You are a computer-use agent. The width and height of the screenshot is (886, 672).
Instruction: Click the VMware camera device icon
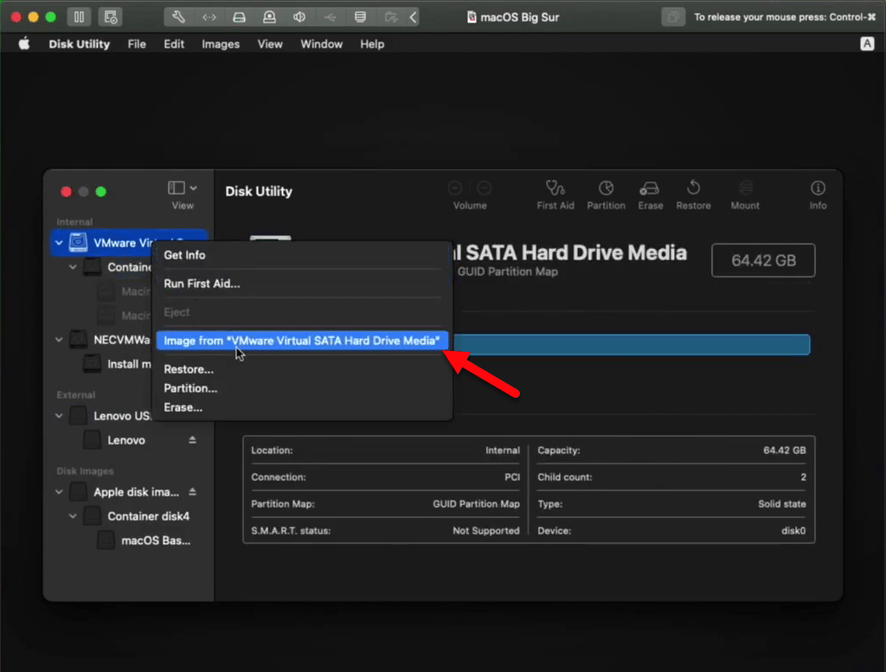(270, 17)
